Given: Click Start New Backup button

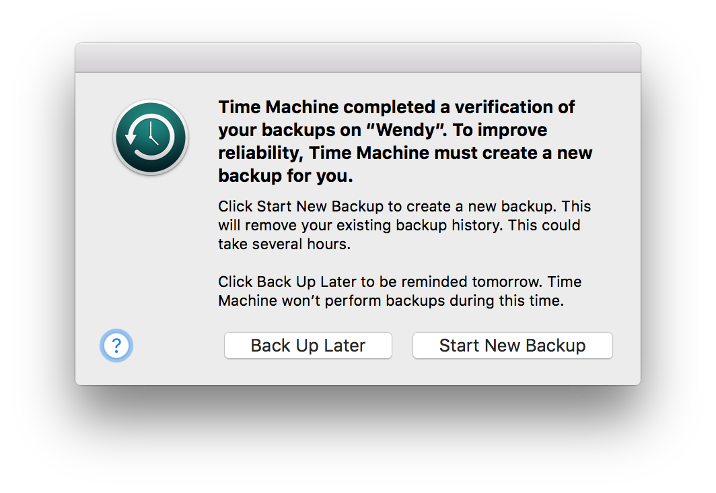Looking at the screenshot, I should pos(512,346).
